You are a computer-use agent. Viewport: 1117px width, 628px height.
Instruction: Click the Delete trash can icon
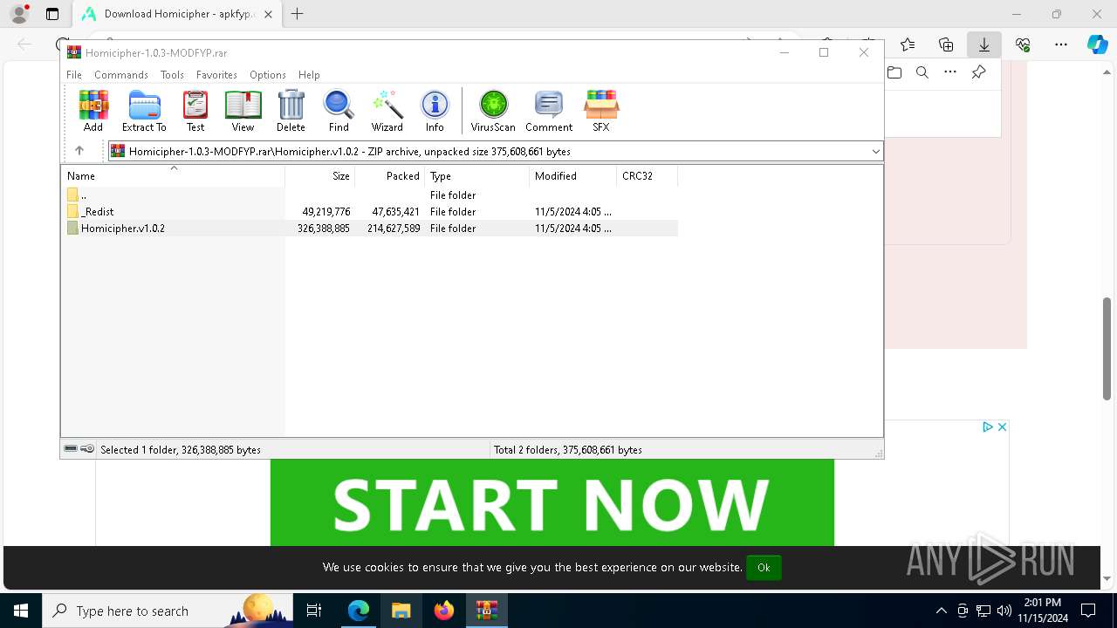coord(291,111)
